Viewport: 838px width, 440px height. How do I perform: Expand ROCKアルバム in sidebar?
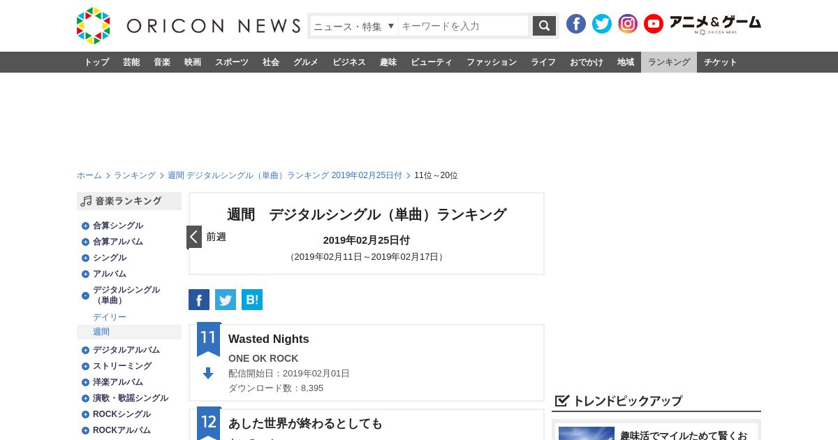coord(85,430)
